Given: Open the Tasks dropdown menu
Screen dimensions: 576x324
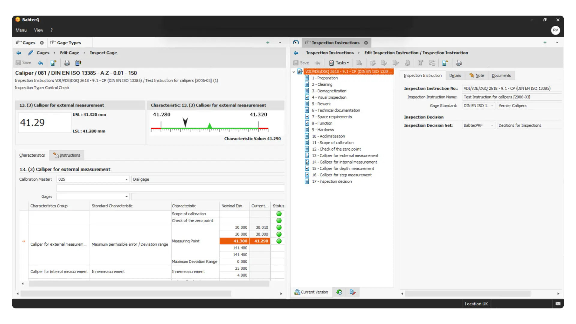Looking at the screenshot, I should click(x=339, y=63).
